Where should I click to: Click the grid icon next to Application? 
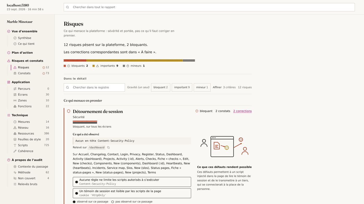click(x=9, y=82)
